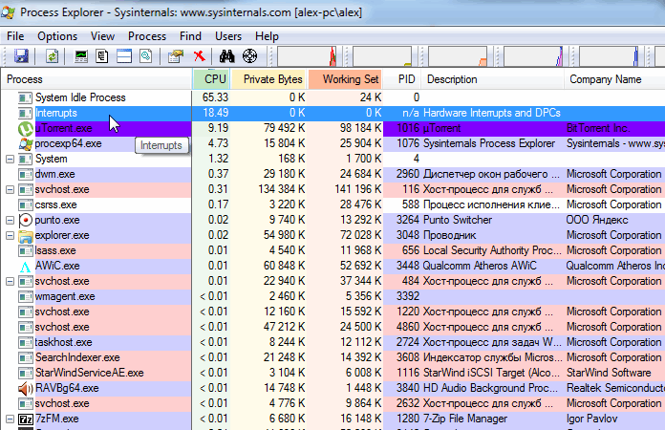The width and height of the screenshot is (665, 430).
Task: Click the Local Security Authority description cell
Action: 492,250
